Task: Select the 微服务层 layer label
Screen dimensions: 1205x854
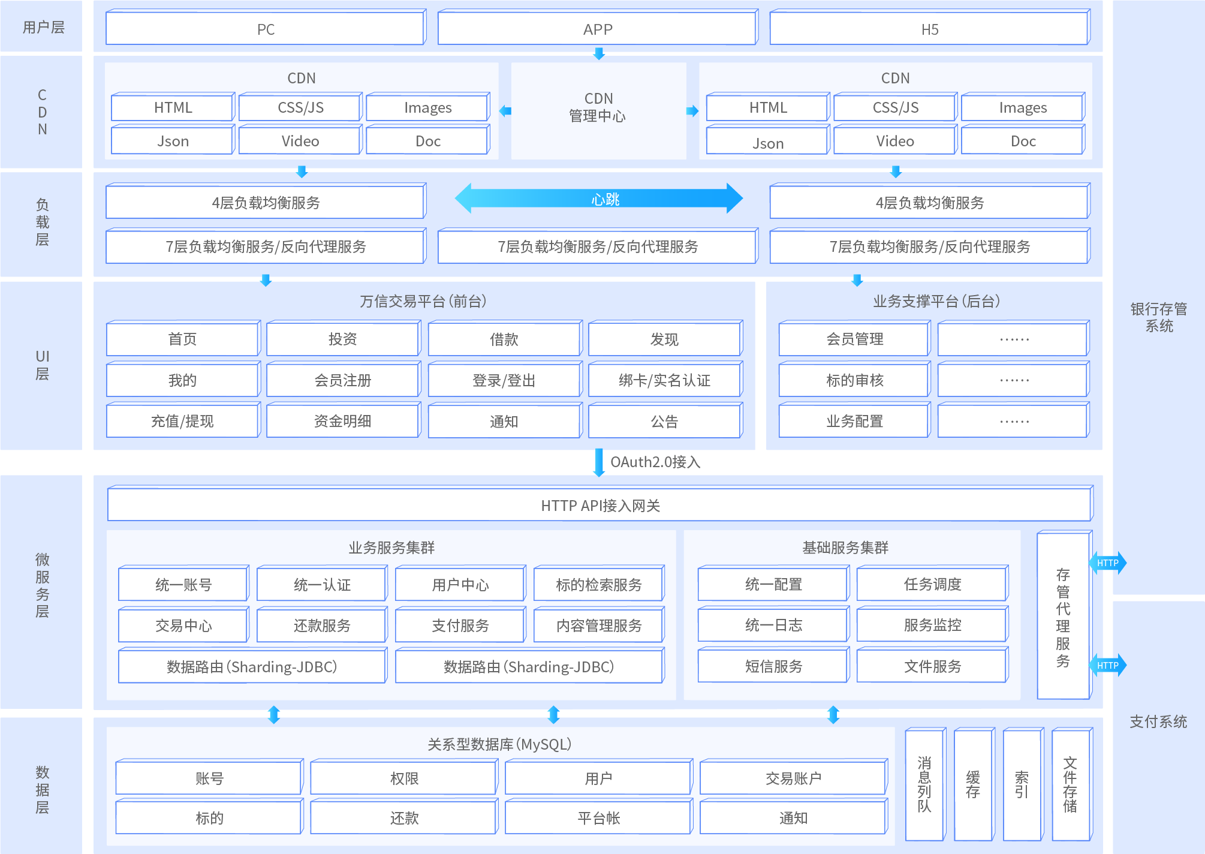Action: pos(42,585)
